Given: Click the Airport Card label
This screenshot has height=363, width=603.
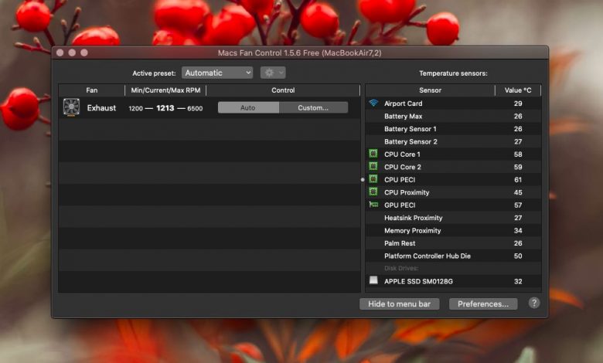Looking at the screenshot, I should pyautogui.click(x=403, y=103).
